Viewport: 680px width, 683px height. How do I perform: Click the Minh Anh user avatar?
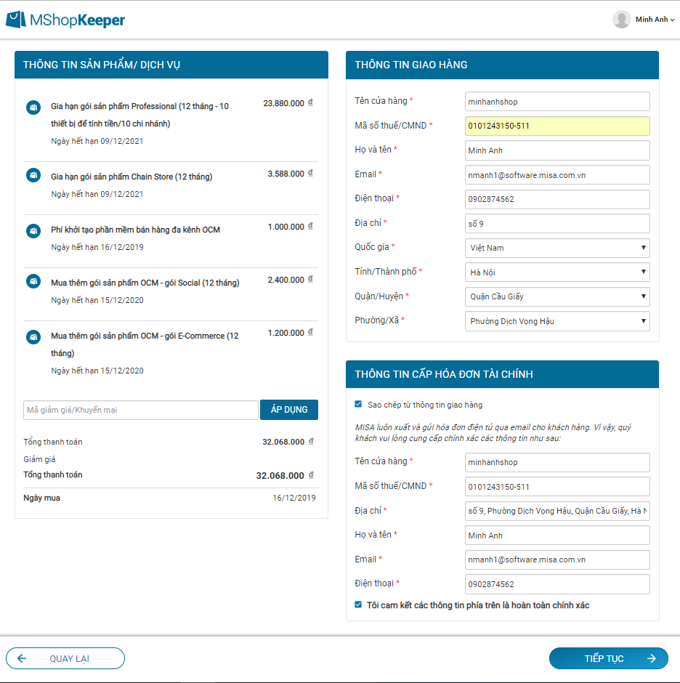[x=621, y=20]
